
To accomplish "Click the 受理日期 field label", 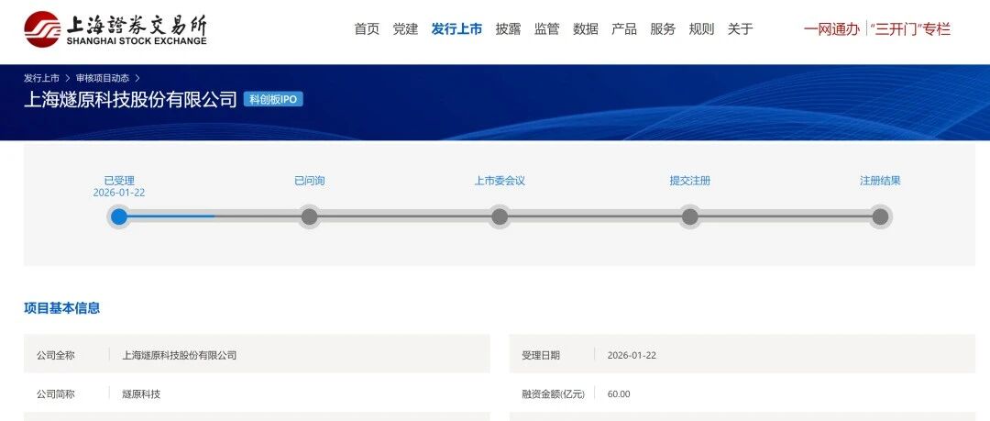I will click(x=541, y=355).
